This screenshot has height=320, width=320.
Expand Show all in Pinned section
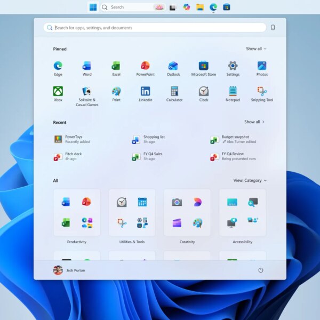pos(256,49)
